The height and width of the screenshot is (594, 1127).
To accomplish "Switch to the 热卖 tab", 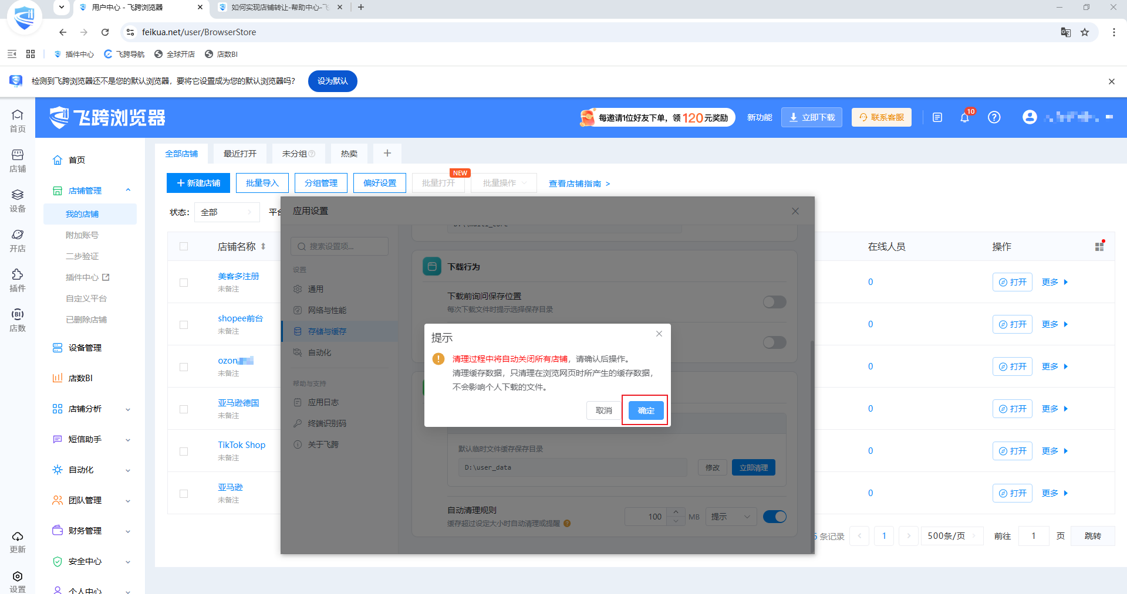I will pyautogui.click(x=349, y=154).
